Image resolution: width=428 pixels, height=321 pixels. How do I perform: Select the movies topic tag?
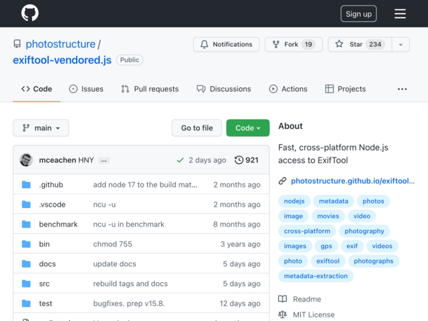click(x=328, y=216)
